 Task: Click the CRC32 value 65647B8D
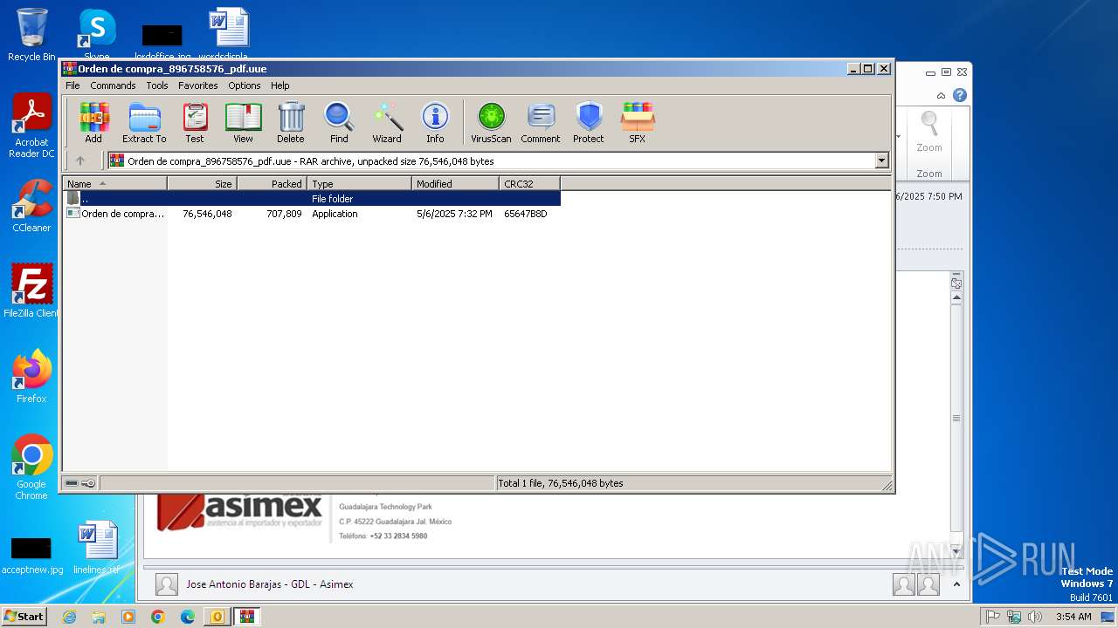coord(526,214)
